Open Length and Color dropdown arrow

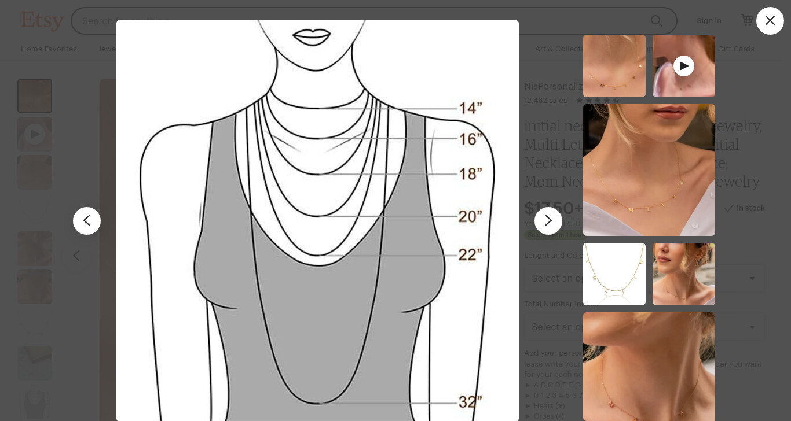[752, 278]
